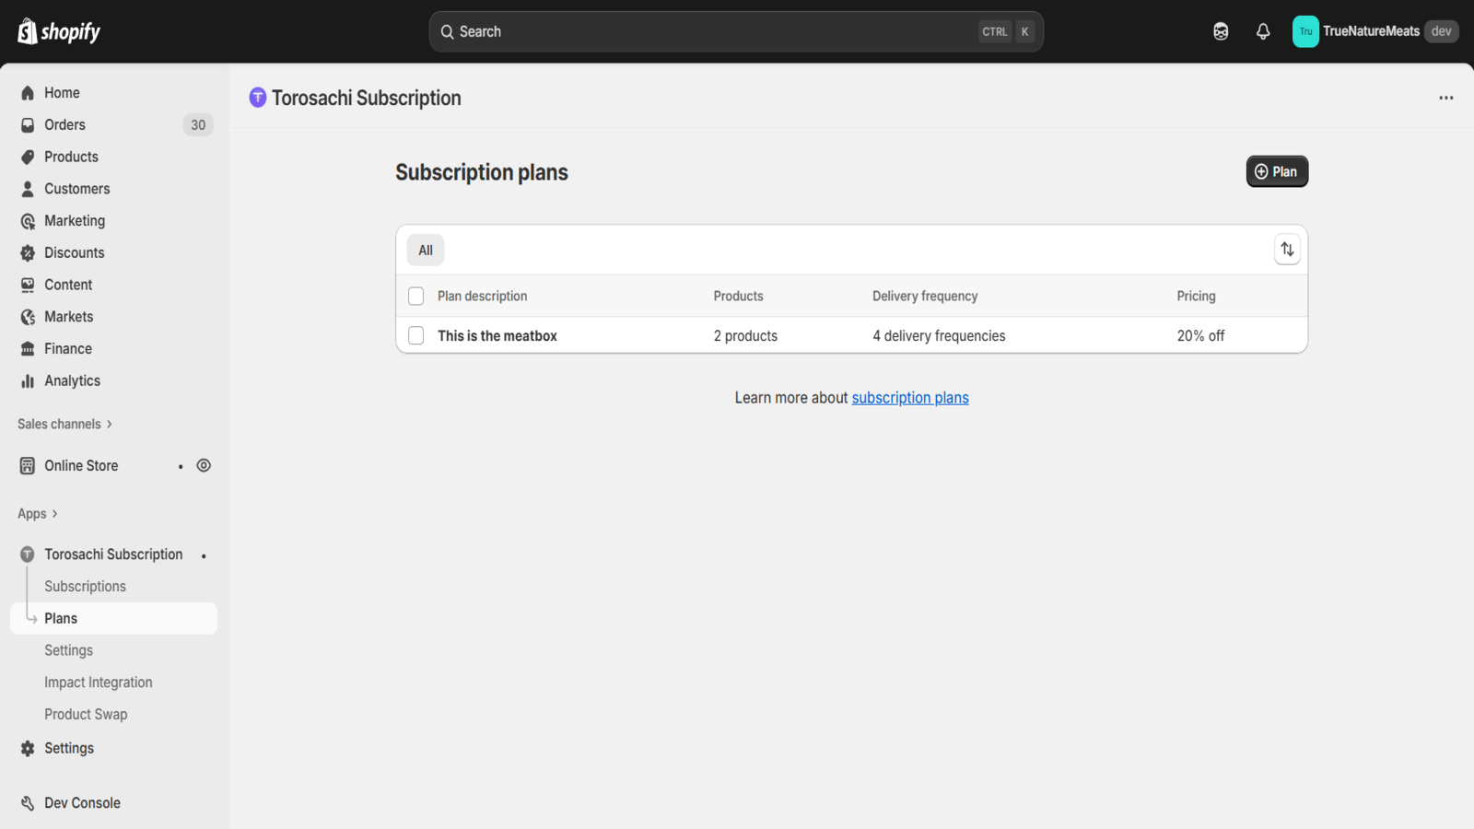Viewport: 1474px width, 829px height.
Task: View the online store eye icon
Action: coord(204,466)
